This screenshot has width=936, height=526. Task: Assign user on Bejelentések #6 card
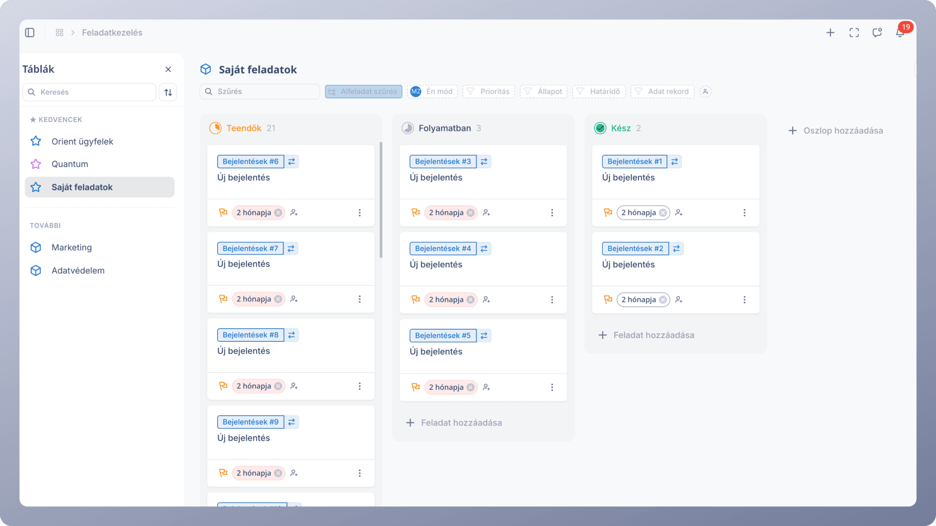pyautogui.click(x=294, y=213)
